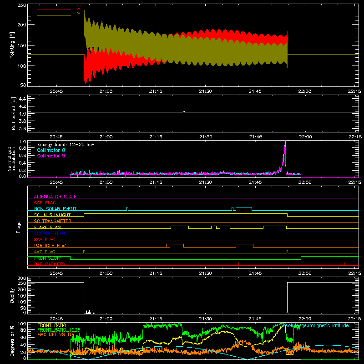
Task: Click the small roll period bump near 21:23
Action: click(184, 111)
